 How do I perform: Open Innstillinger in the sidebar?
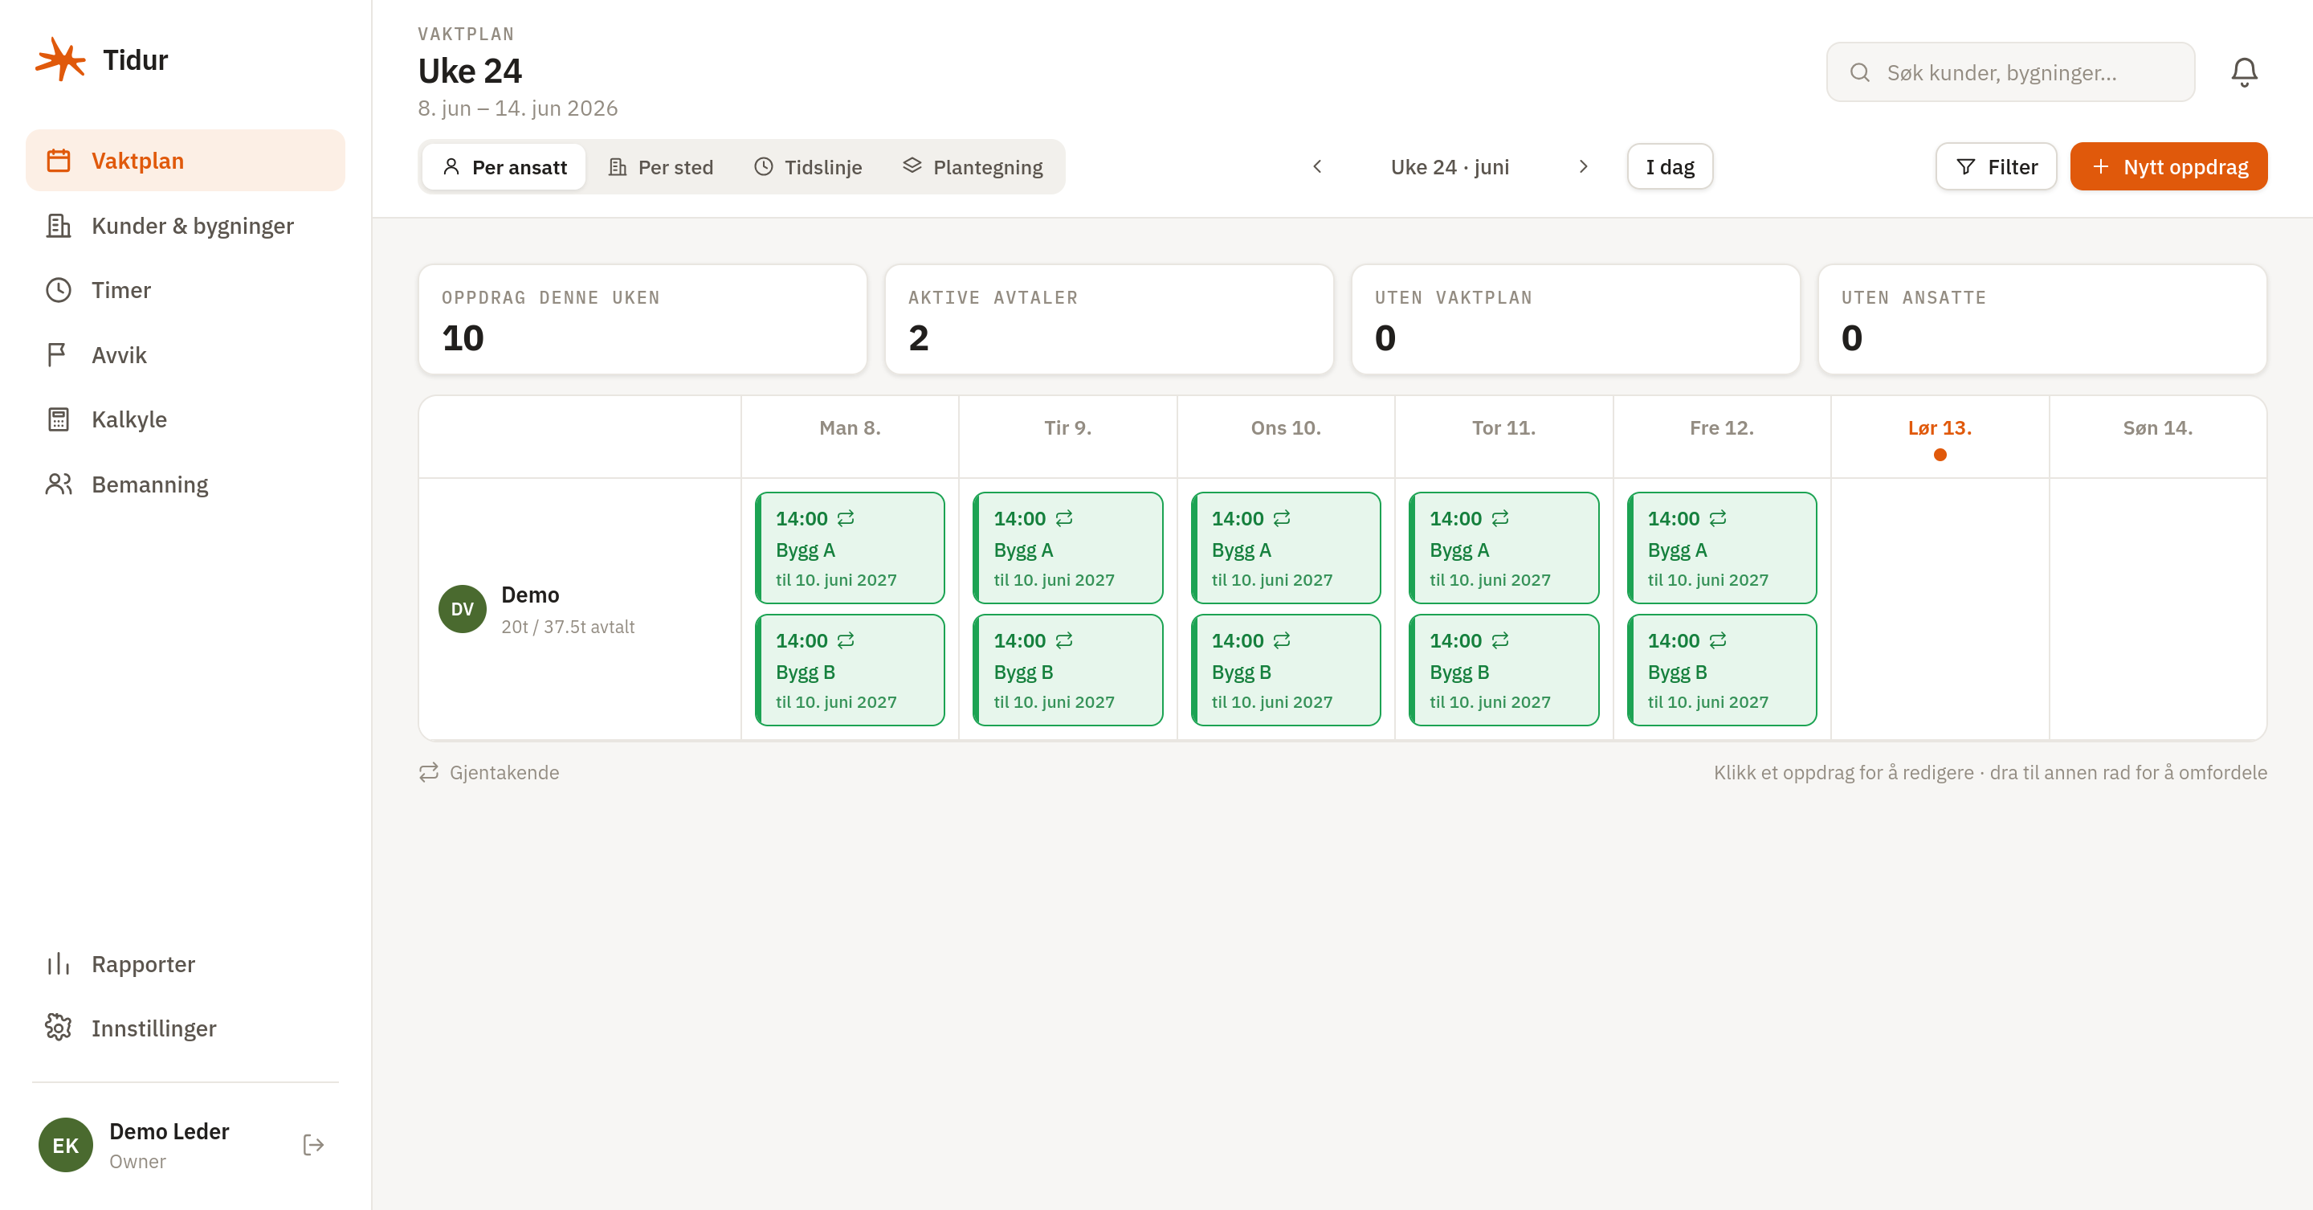[x=185, y=1028]
